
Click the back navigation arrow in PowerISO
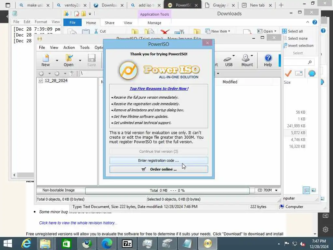tap(42, 74)
